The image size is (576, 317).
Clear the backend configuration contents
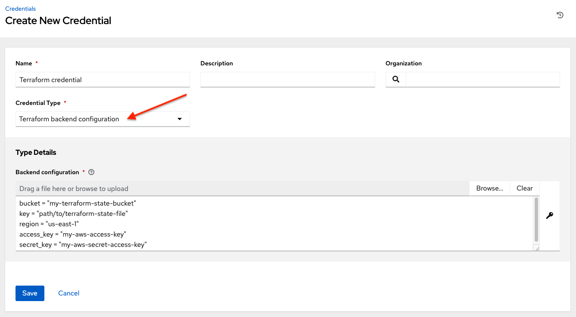(x=524, y=188)
